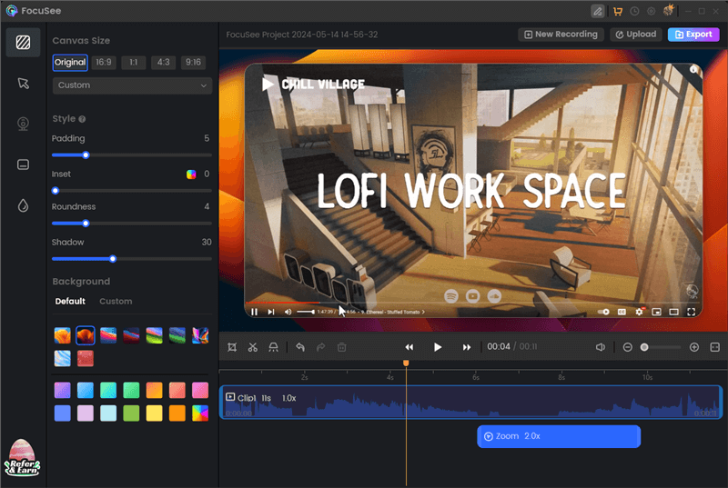Open the canvas background settings sidebar tab
728x488 pixels.
coord(24,42)
